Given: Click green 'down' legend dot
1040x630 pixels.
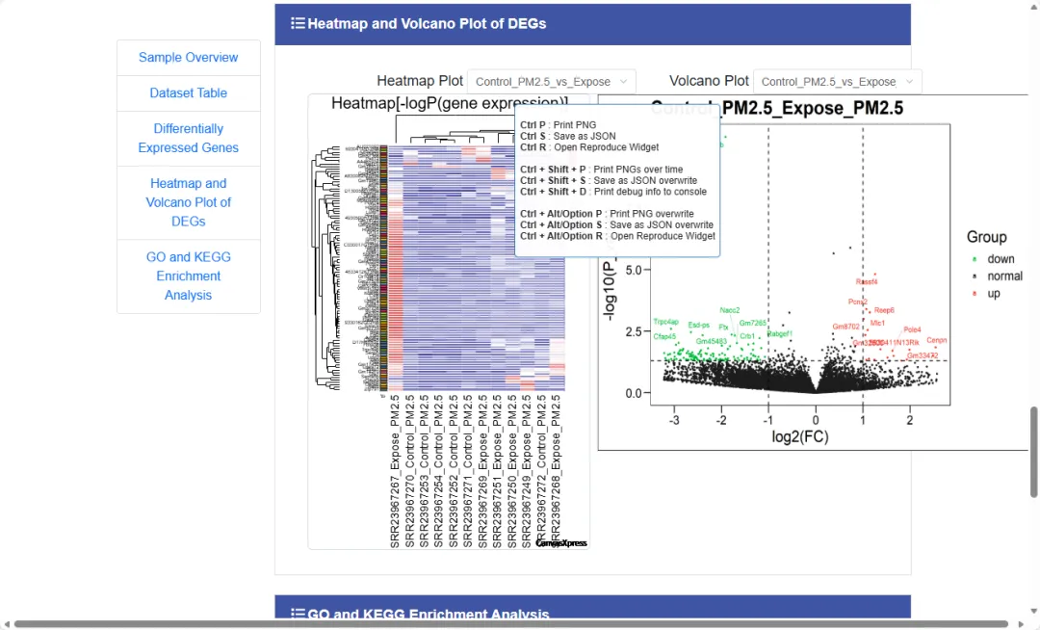Looking at the screenshot, I should coord(975,259).
